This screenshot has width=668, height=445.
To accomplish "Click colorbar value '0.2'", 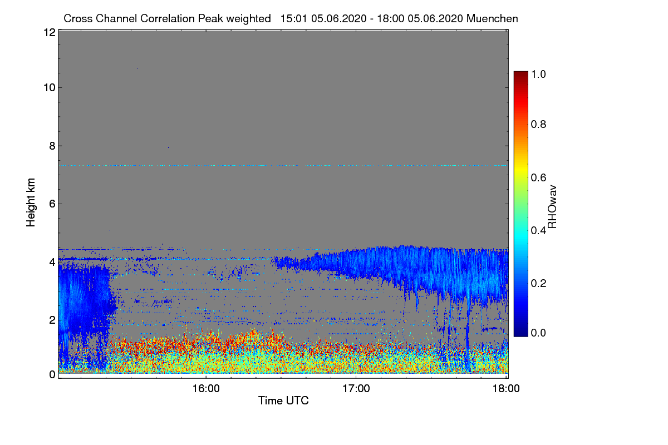I will click(x=539, y=284).
